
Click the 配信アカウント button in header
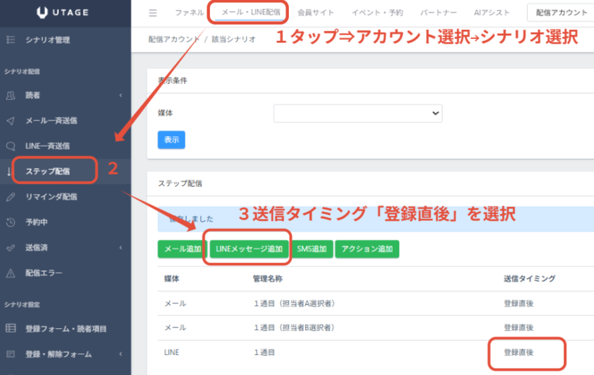pyautogui.click(x=561, y=13)
